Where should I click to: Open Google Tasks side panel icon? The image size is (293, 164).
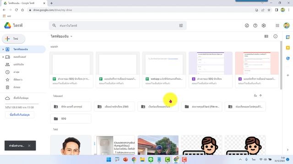(x=288, y=58)
